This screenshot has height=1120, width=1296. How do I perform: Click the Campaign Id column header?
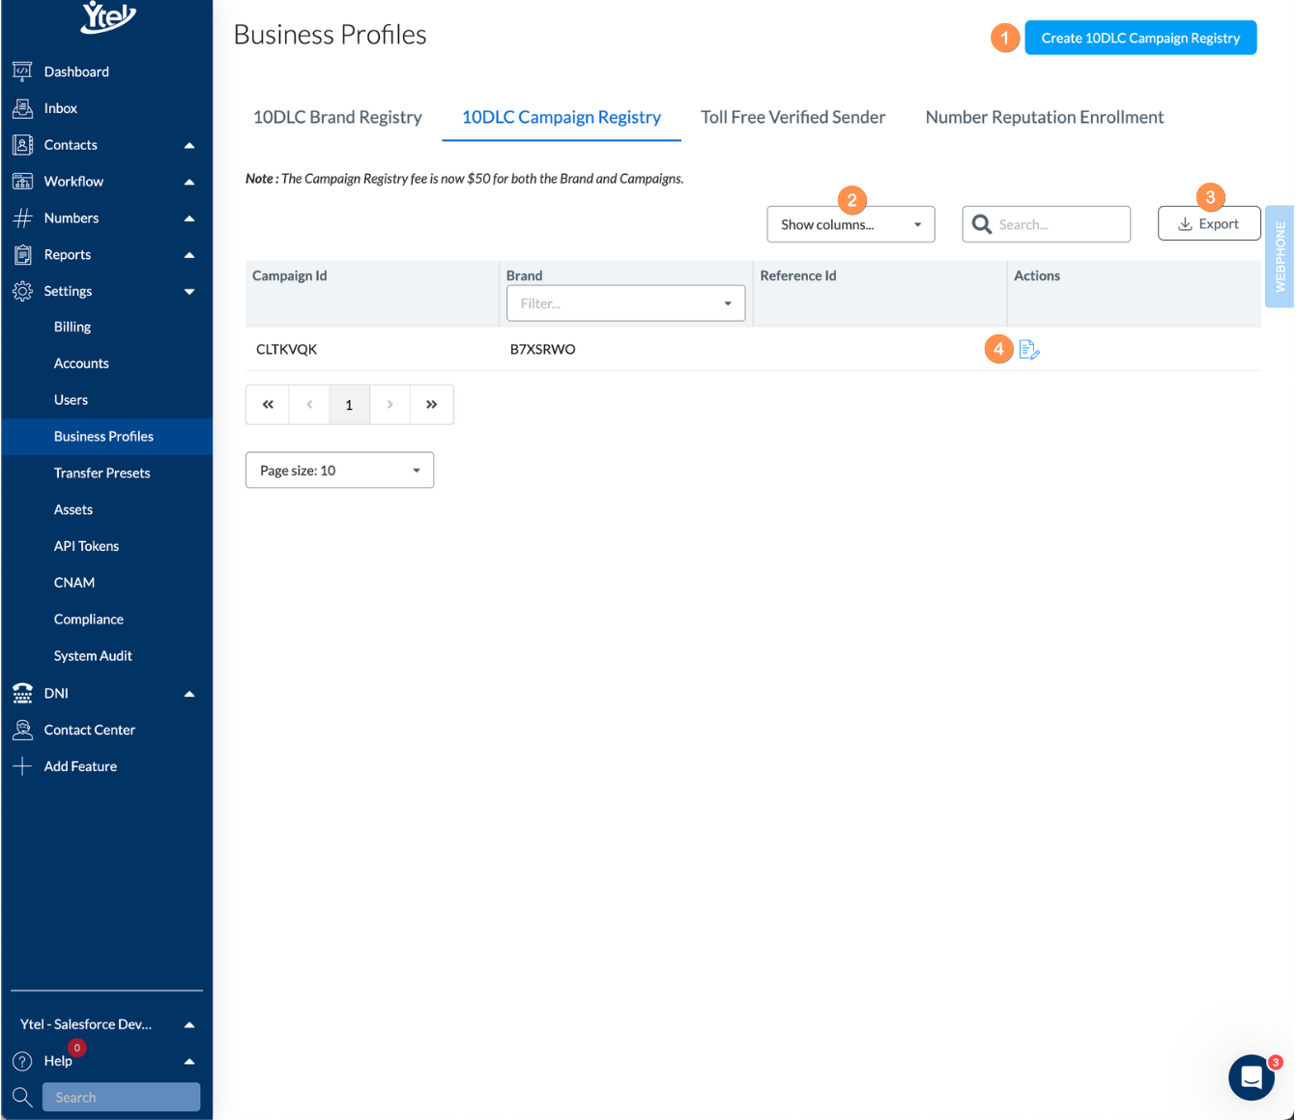(x=290, y=275)
